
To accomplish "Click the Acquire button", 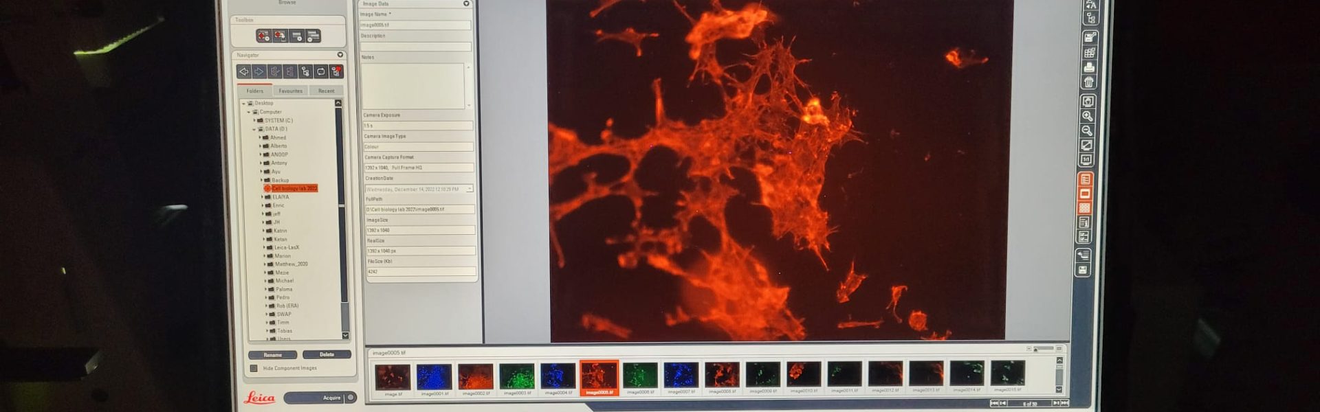I will tap(320, 398).
